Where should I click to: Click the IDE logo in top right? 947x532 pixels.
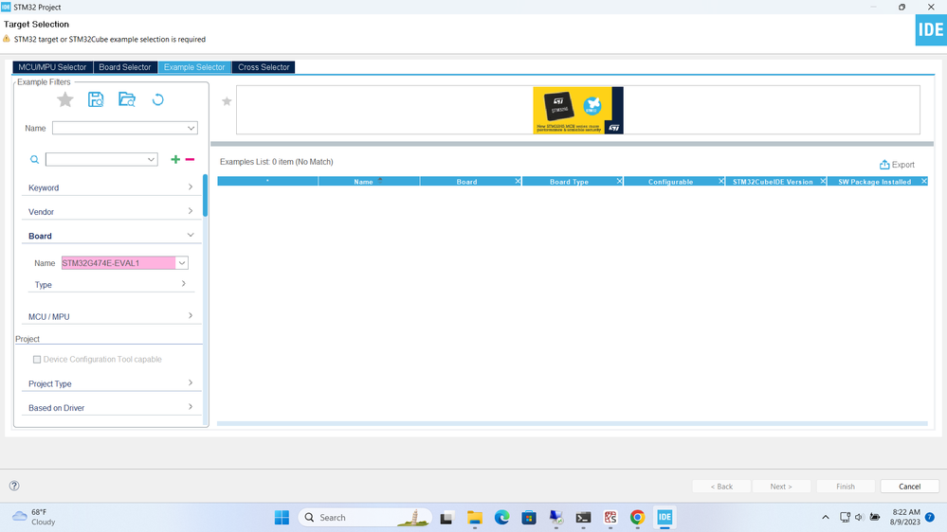click(x=931, y=30)
